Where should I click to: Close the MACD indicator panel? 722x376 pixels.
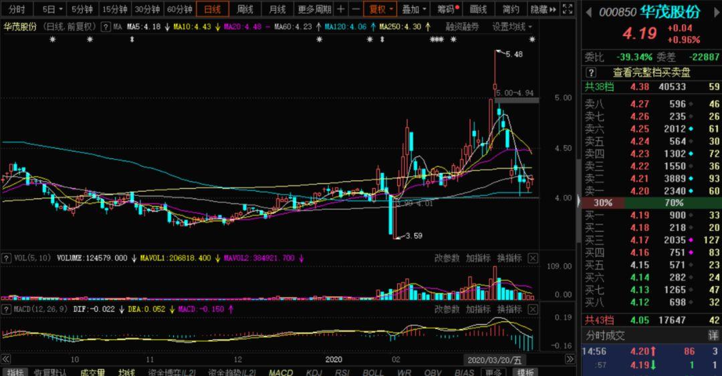pyautogui.click(x=533, y=309)
